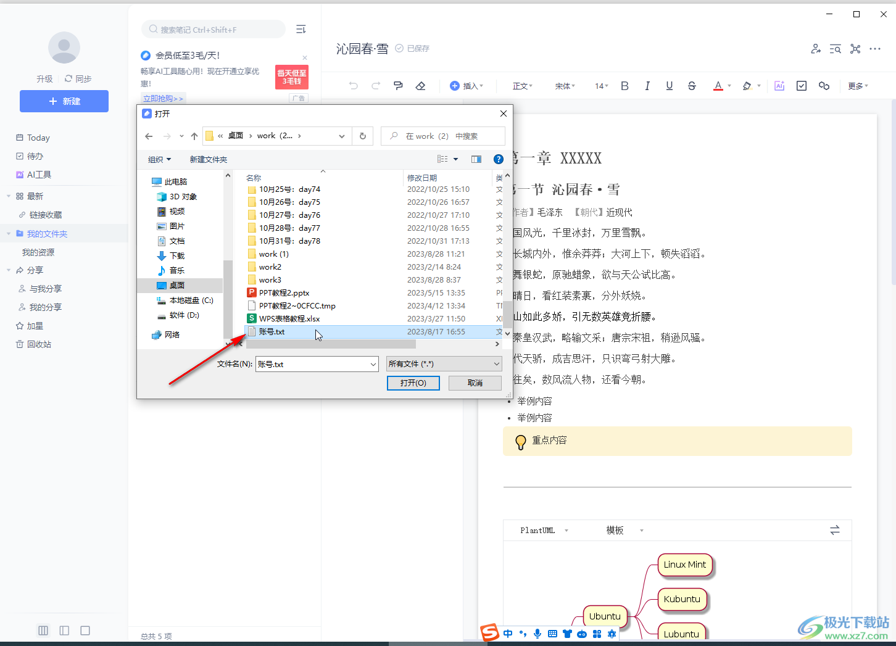
Task: Click the Sogou microphone tray icon
Action: (537, 634)
